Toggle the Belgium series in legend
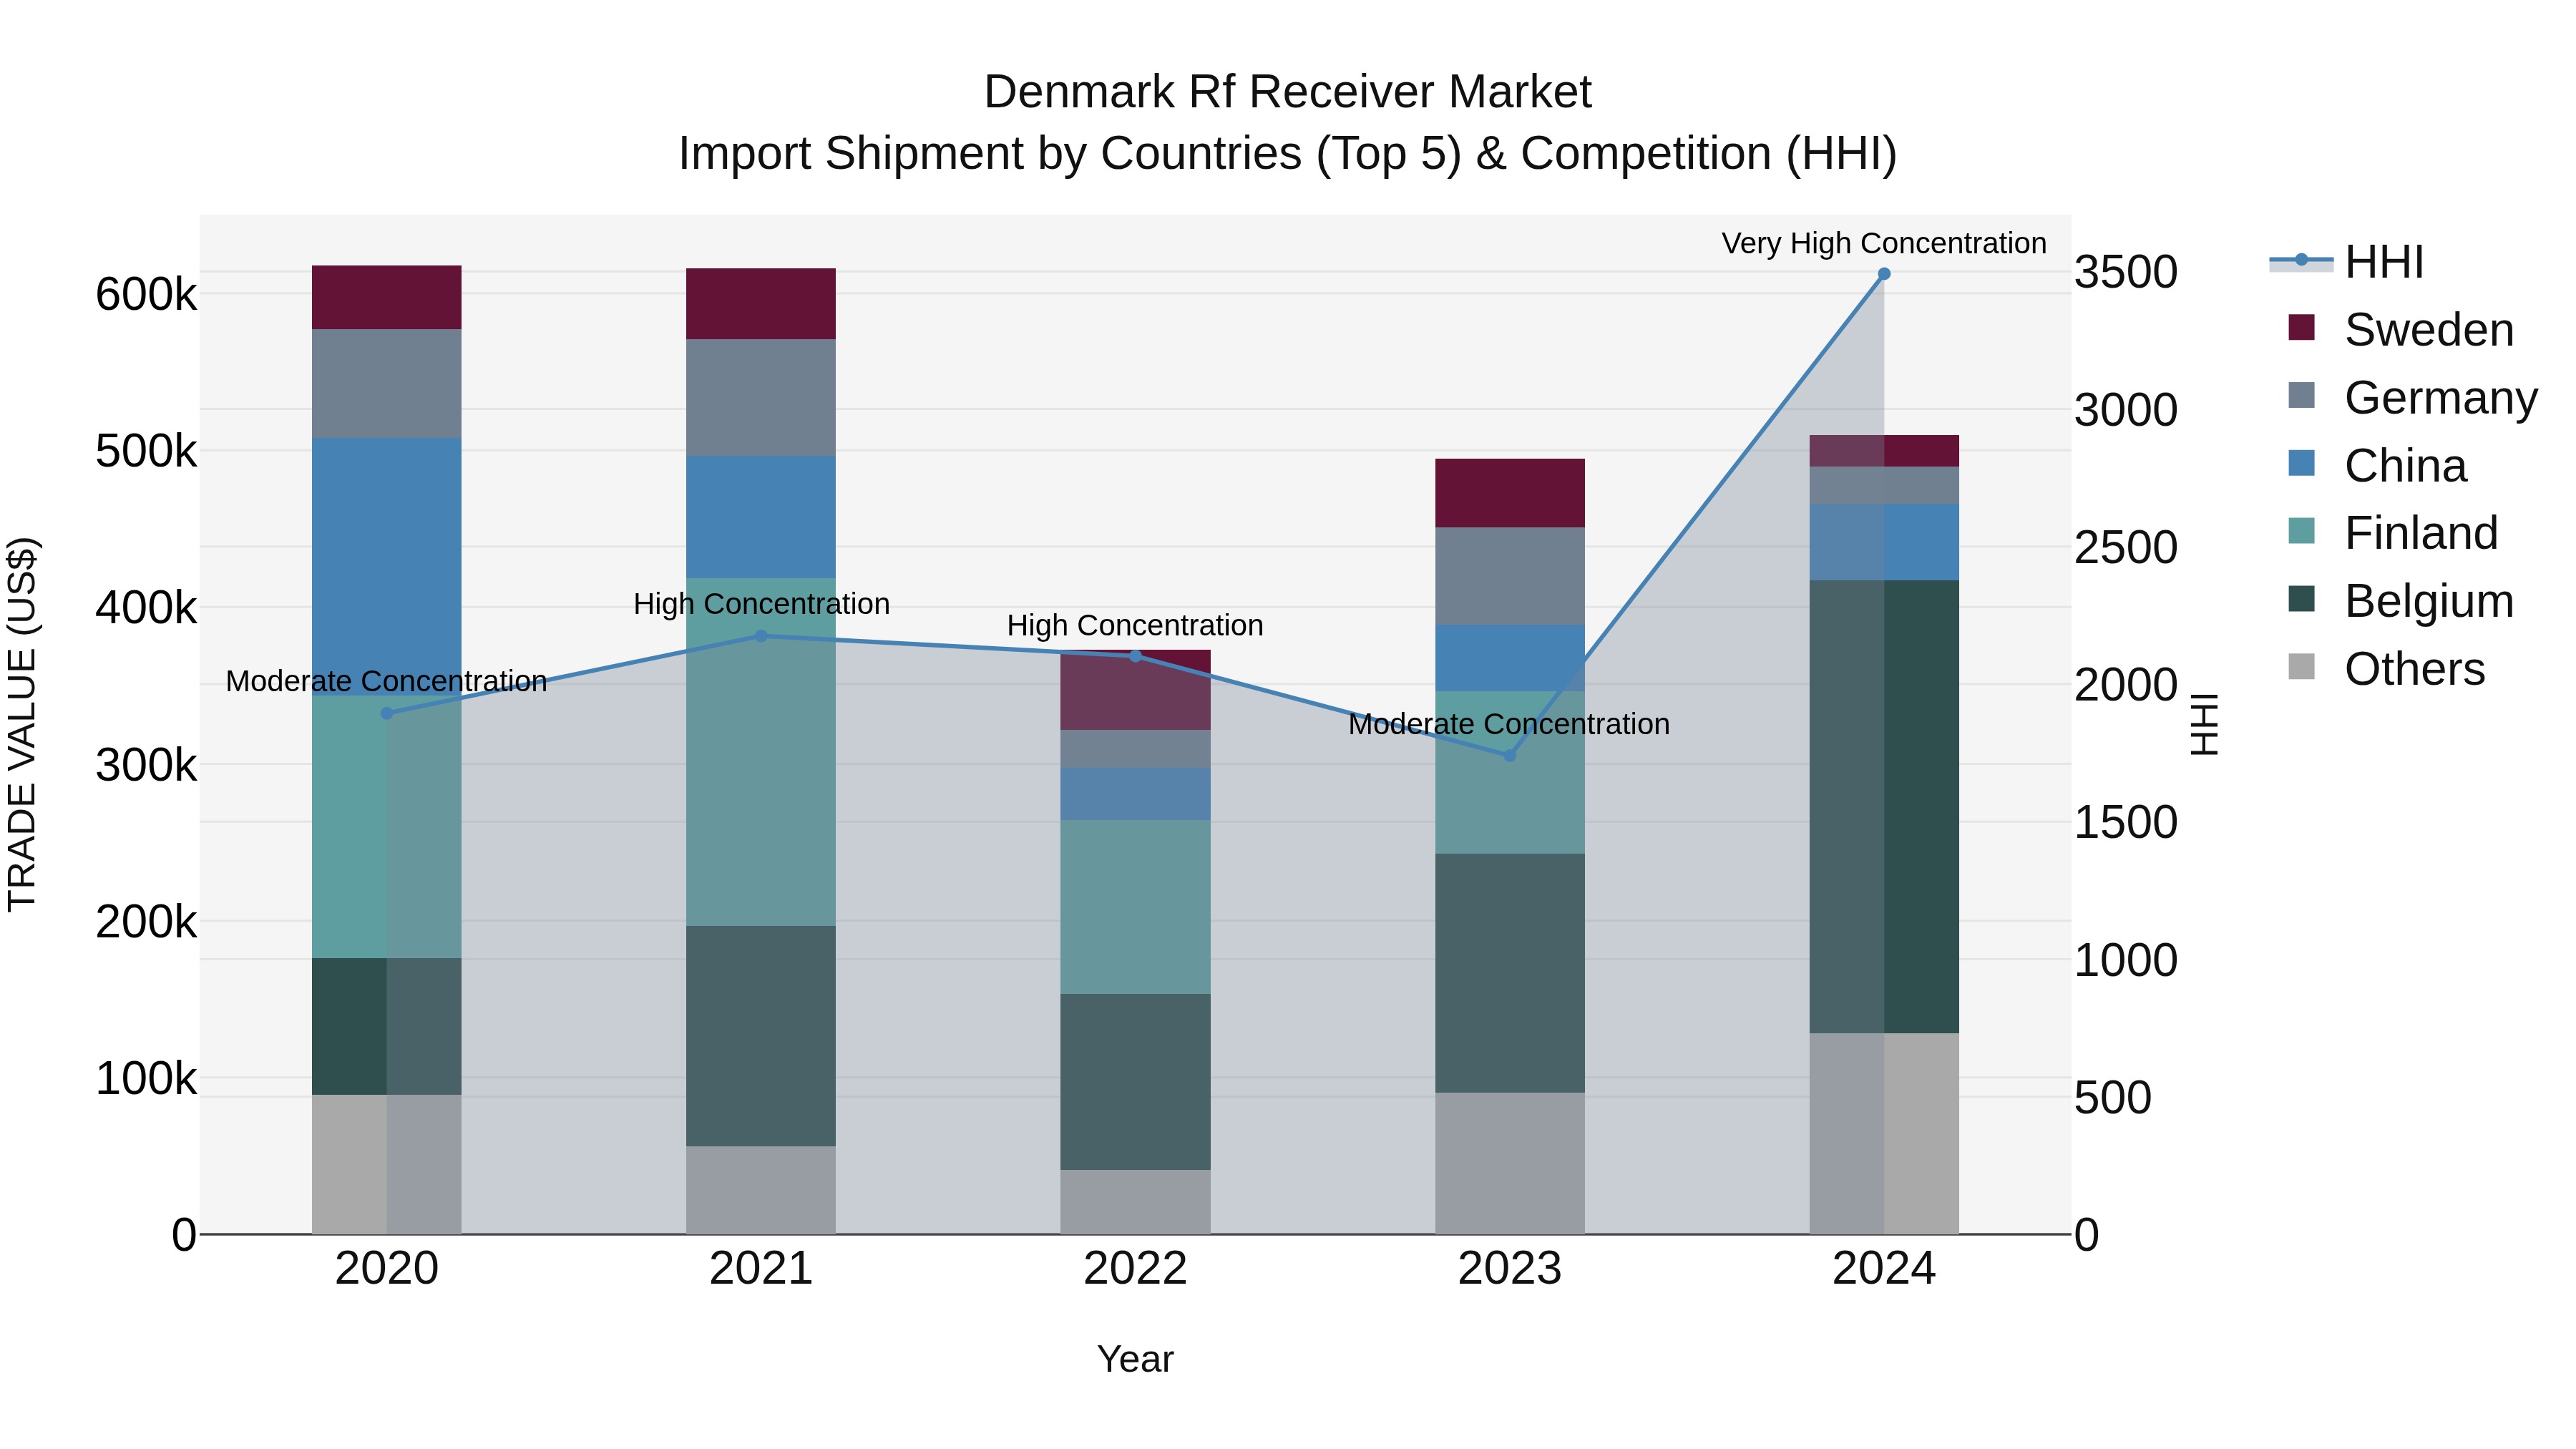This screenshot has width=2576, height=1449. [2400, 600]
